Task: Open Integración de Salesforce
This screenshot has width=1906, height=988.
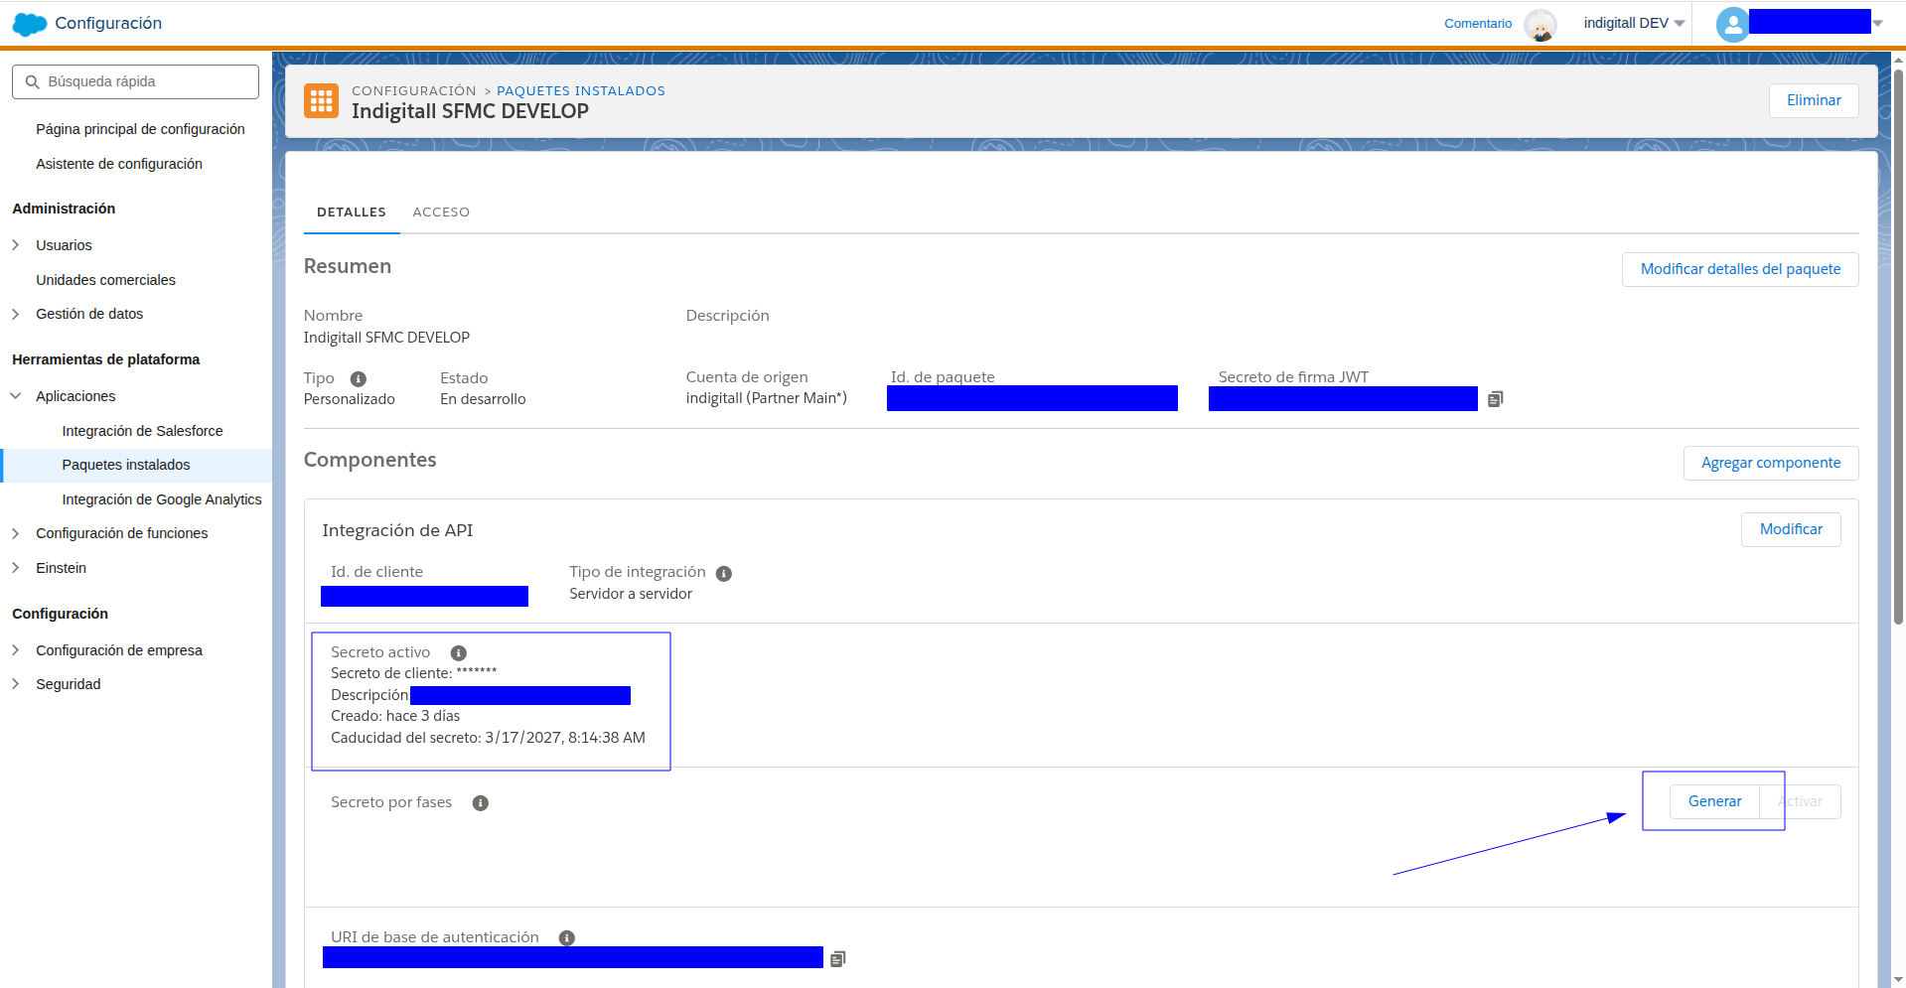Action: tap(142, 431)
